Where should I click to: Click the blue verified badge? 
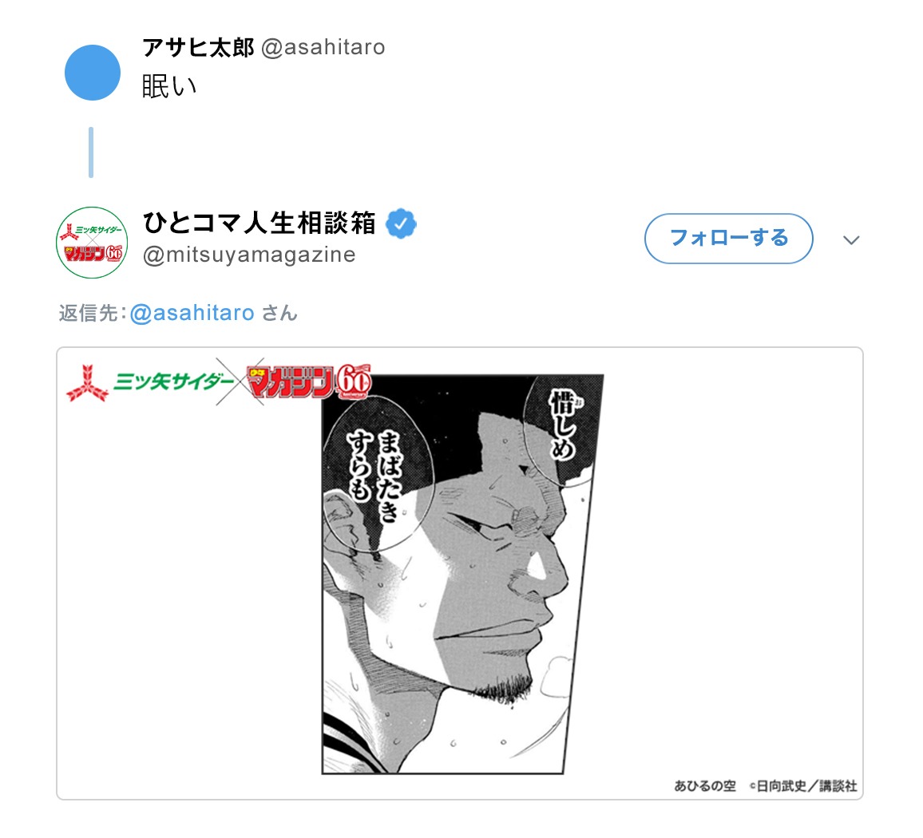pos(401,223)
